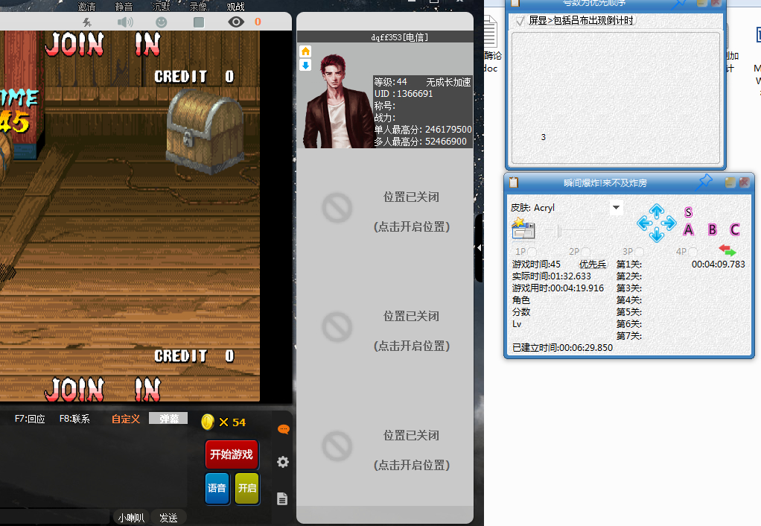Screen dimensions: 761x526
Task: Click the yellow 开启 button
Action: coord(247,488)
